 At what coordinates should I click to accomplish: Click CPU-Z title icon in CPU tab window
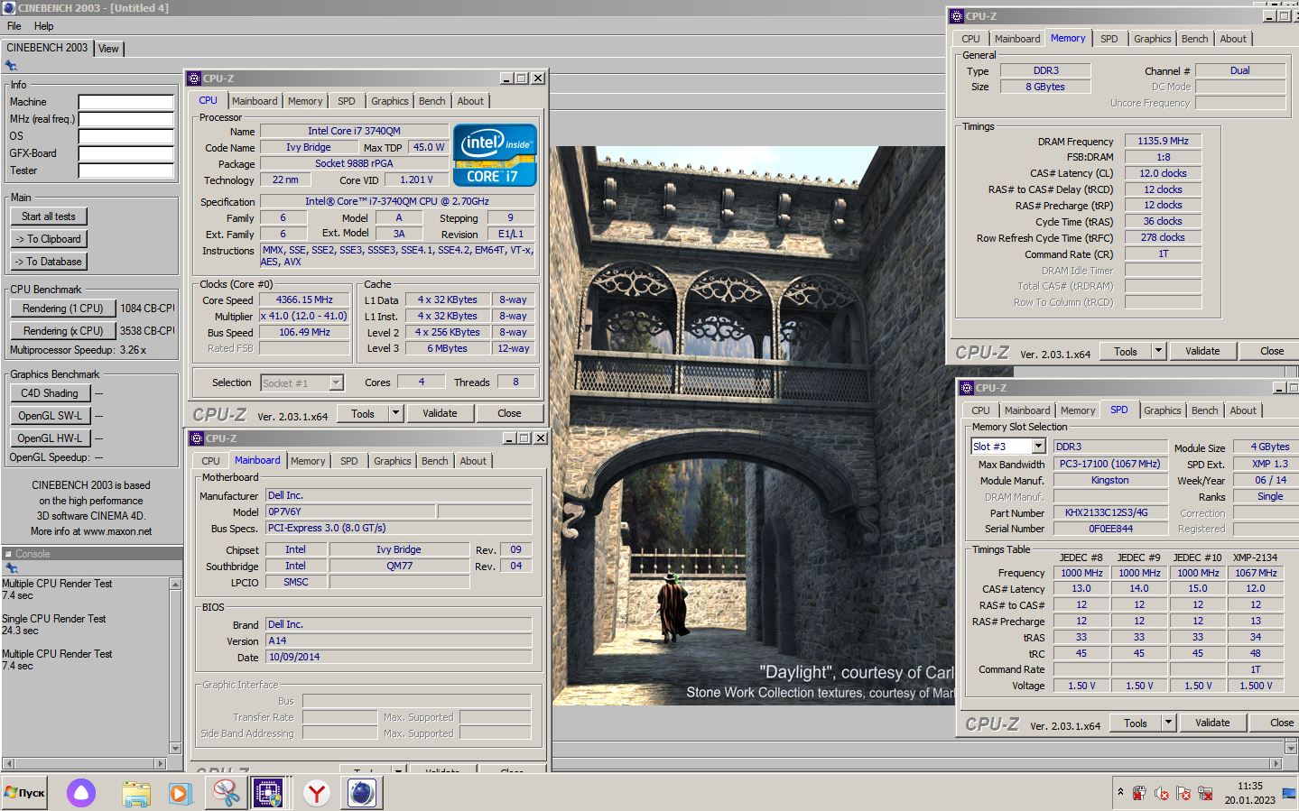(x=194, y=78)
